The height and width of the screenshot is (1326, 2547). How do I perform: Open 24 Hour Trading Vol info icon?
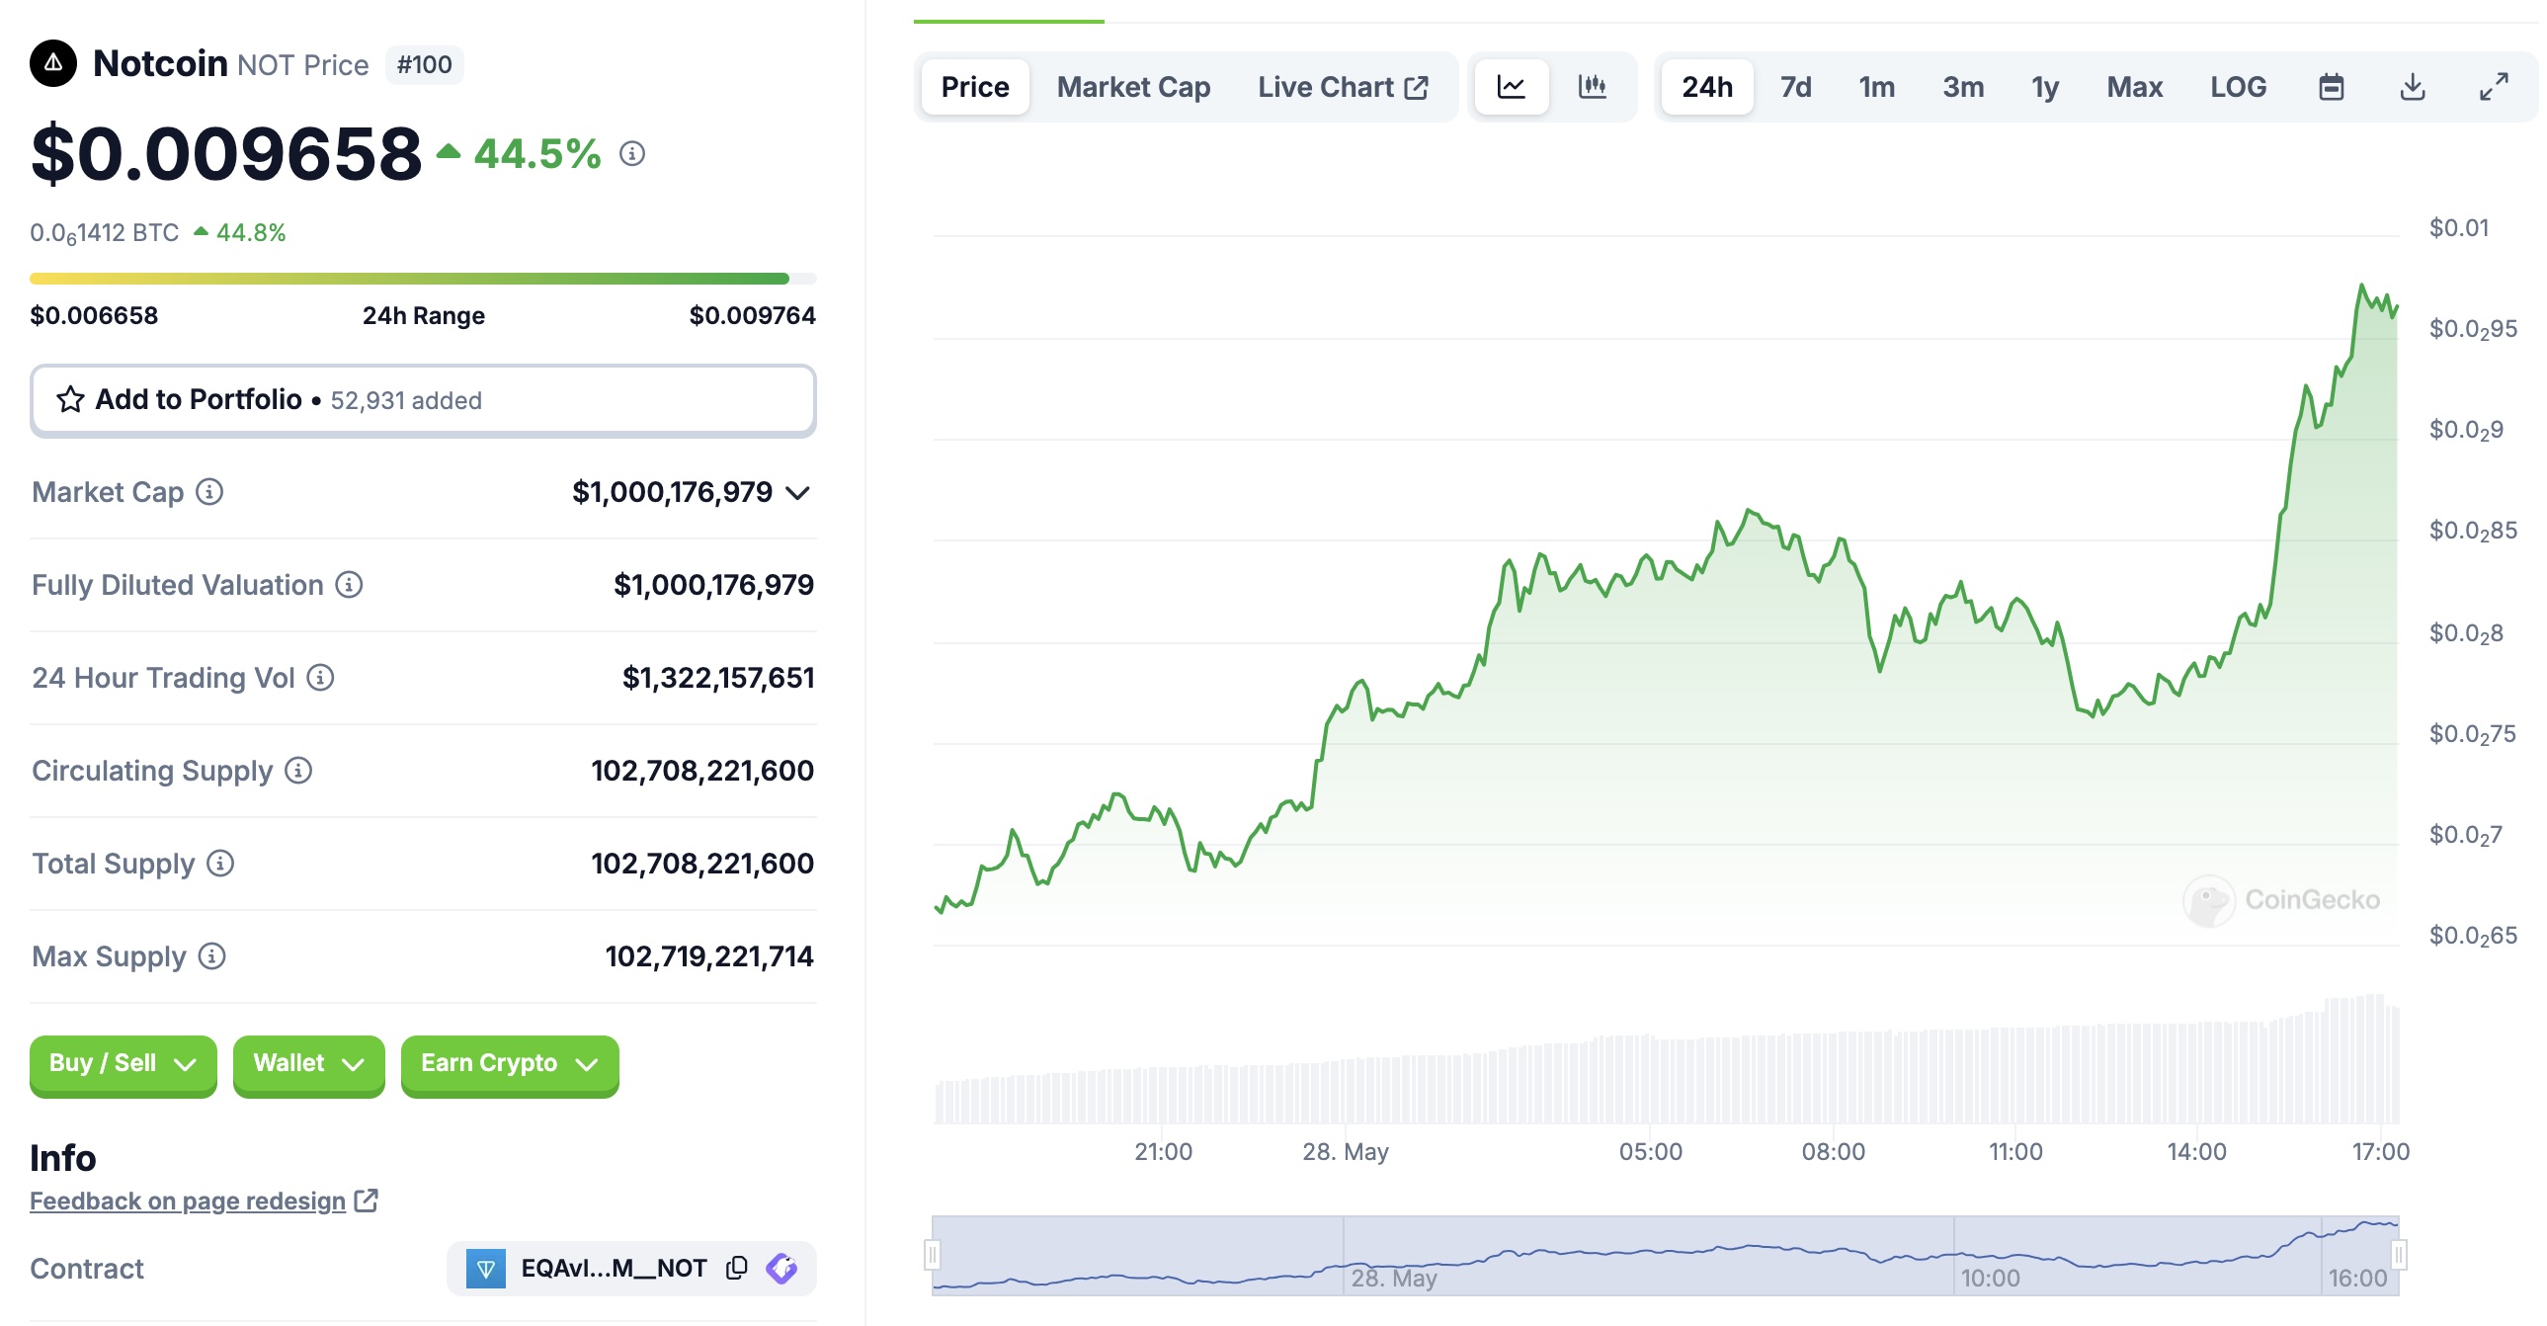click(x=320, y=678)
